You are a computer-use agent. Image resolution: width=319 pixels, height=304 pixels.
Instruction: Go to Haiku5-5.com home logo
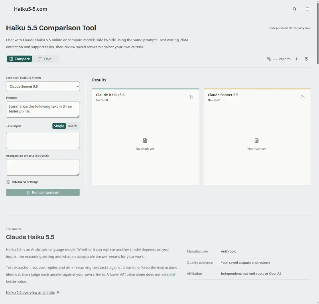point(31,9)
